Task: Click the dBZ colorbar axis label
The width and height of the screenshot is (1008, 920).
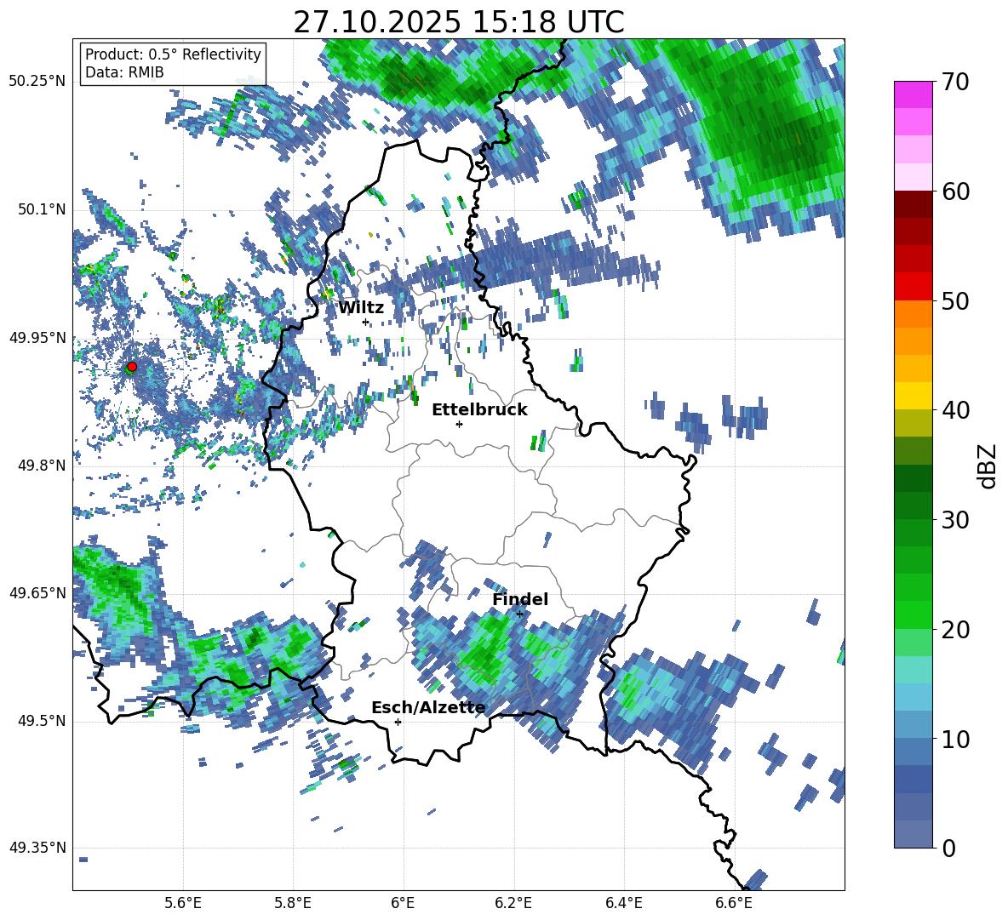Action: tap(988, 466)
